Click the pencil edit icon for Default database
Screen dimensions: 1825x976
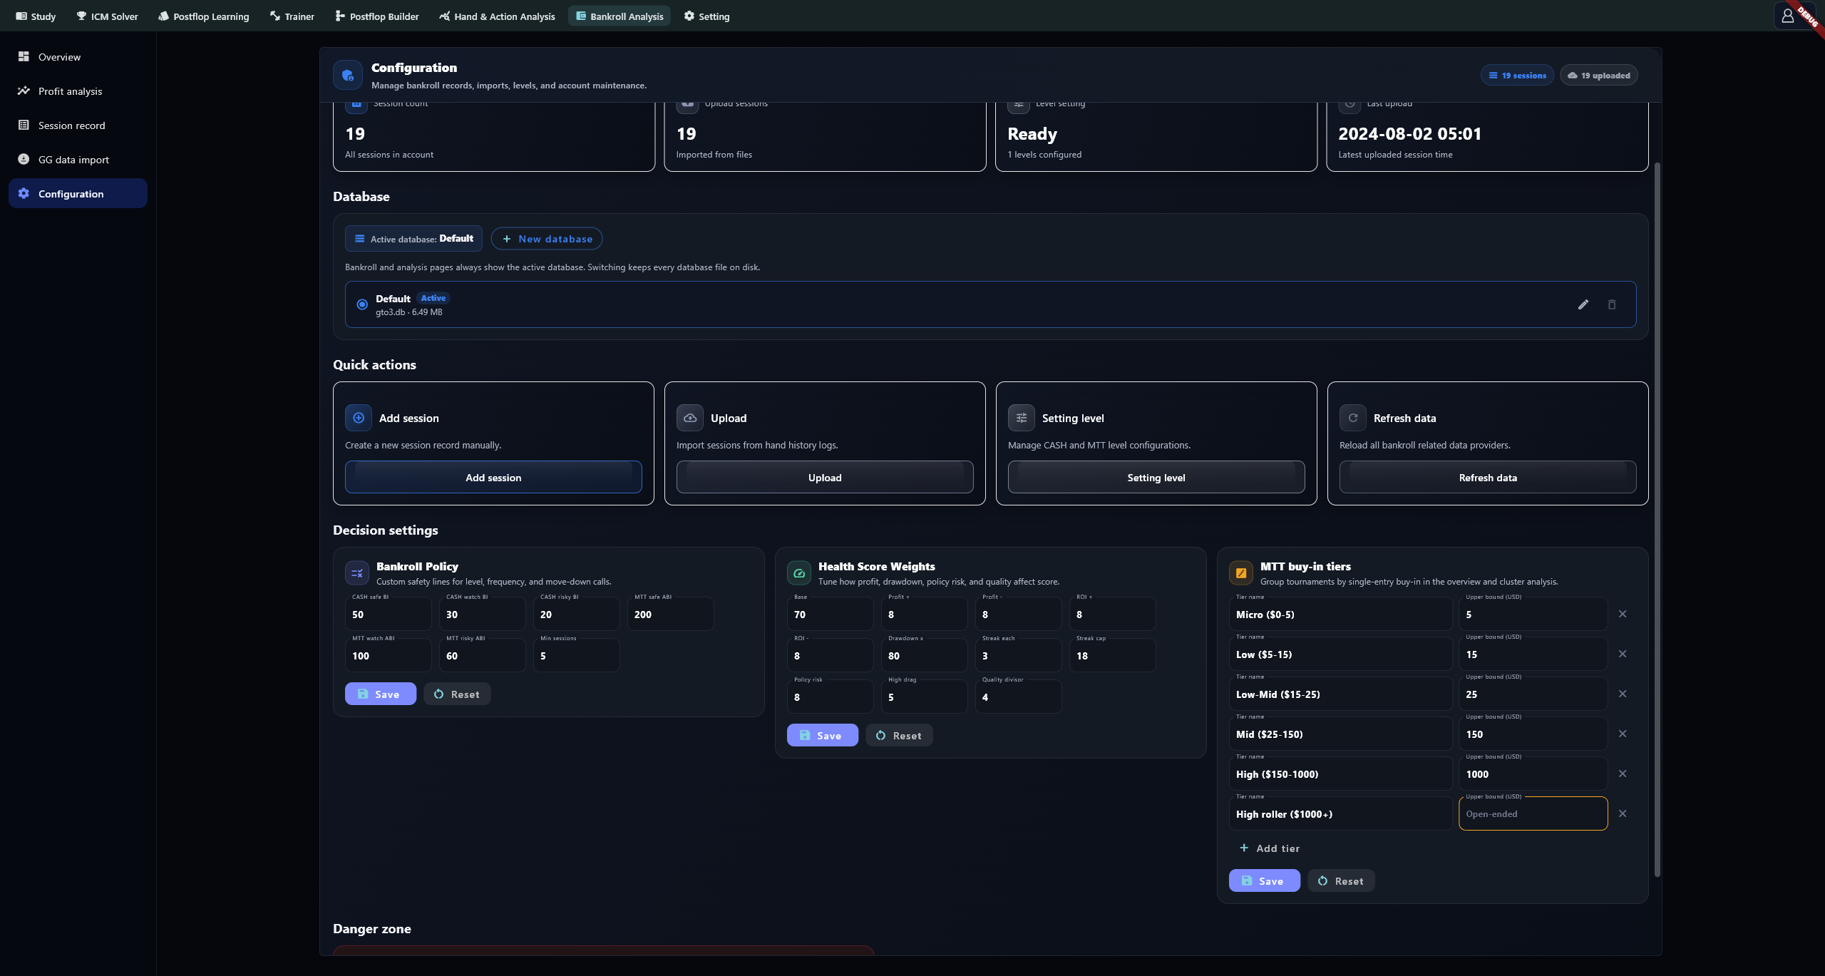pos(1583,304)
